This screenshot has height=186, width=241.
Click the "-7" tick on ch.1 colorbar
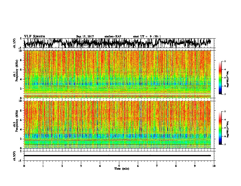225,94
